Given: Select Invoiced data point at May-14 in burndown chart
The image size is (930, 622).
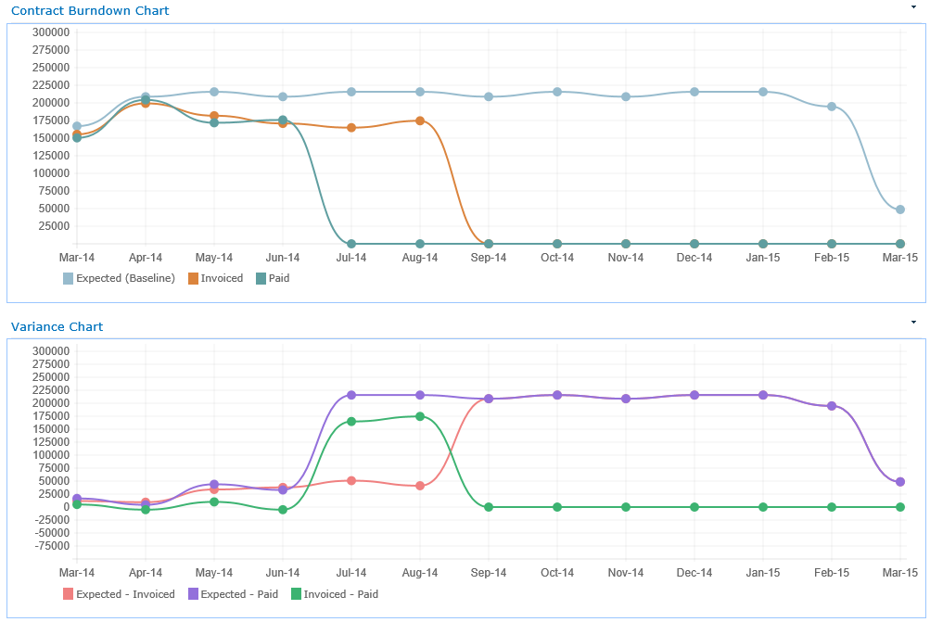Looking at the screenshot, I should coord(214,116).
